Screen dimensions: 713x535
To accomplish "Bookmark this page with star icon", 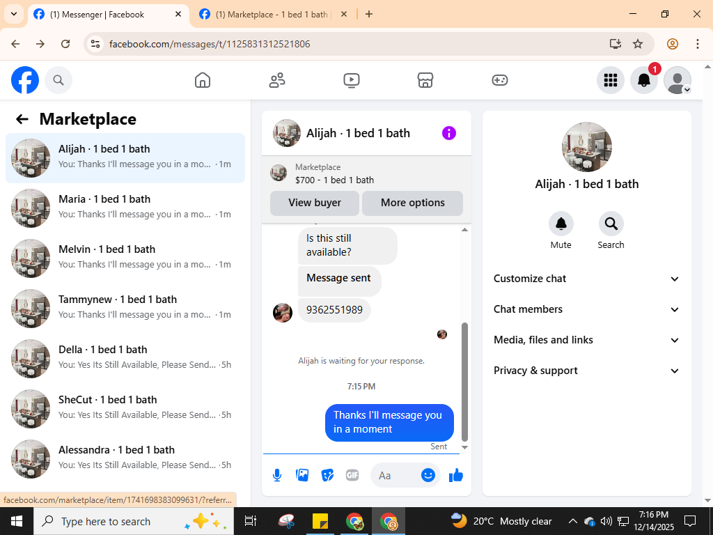I will pyautogui.click(x=638, y=44).
